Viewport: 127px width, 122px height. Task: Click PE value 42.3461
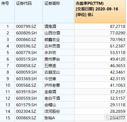coord(117,72)
